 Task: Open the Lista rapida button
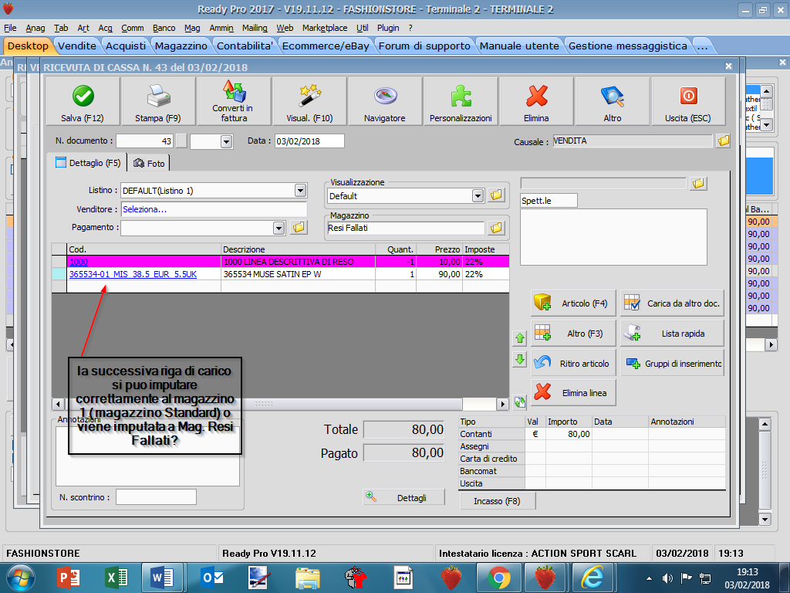click(x=672, y=334)
